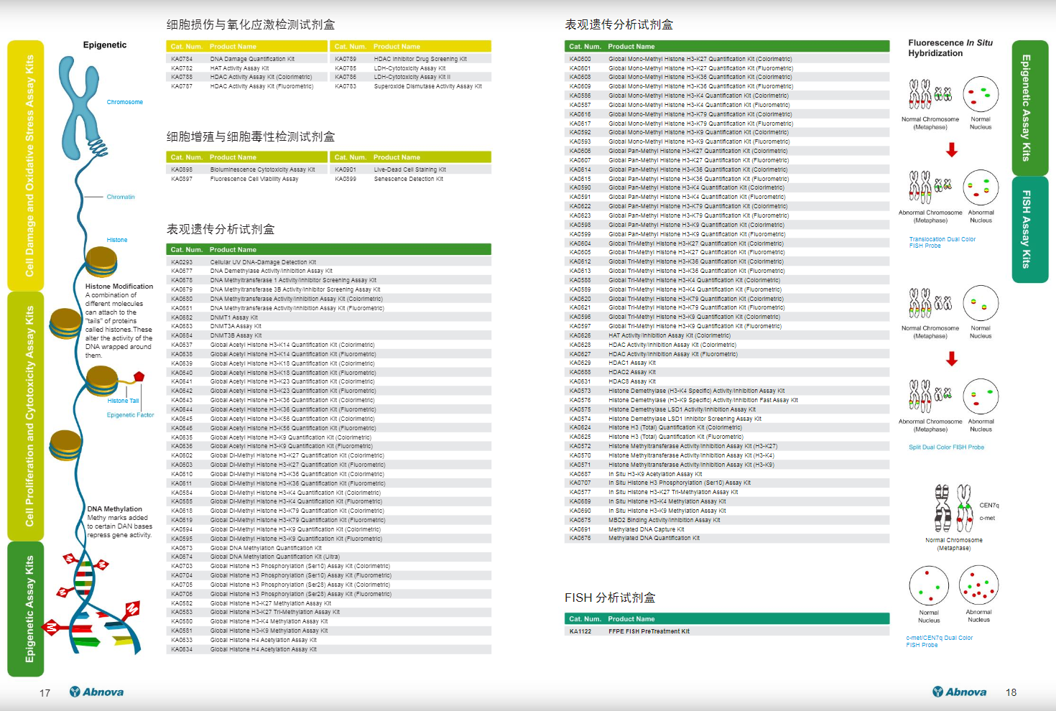Open the c-met/CEN7q Dual Color FISH Probe link
Viewport: 1056px width, 711px height.
(939, 641)
